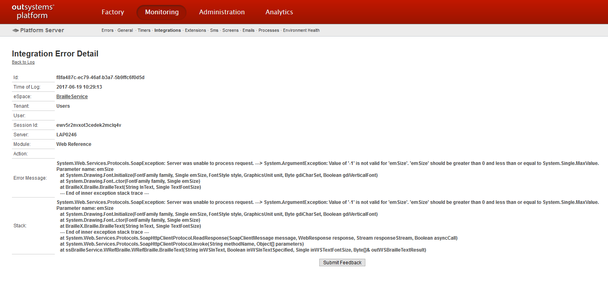Open the Administration section

(222, 12)
